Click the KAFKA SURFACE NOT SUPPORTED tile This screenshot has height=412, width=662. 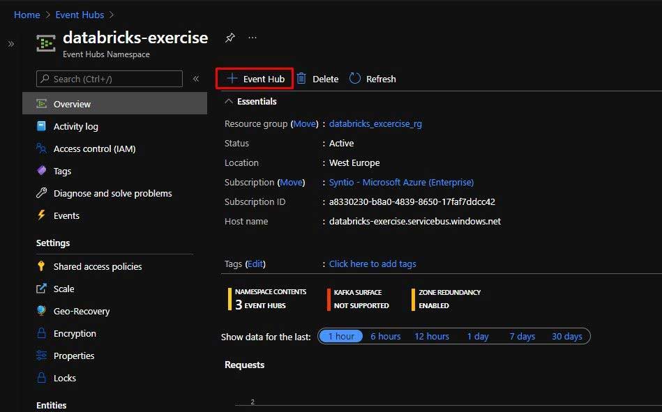tap(358, 299)
